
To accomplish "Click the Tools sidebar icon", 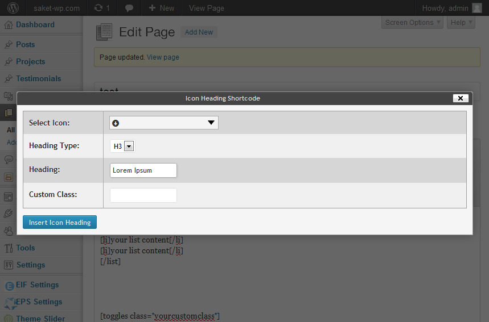I will (x=9, y=248).
